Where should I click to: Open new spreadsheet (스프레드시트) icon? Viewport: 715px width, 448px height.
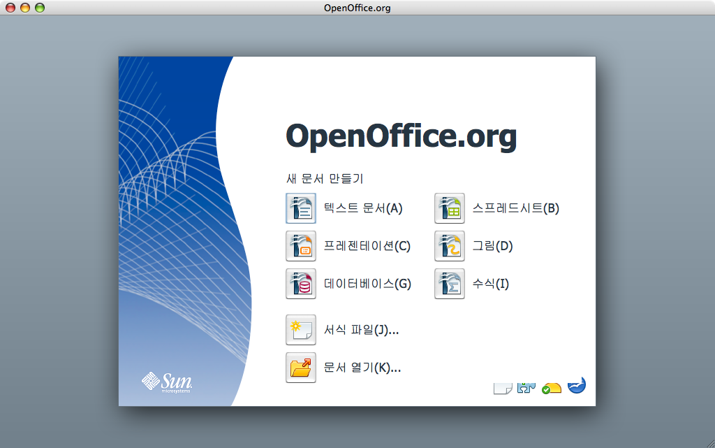tap(450, 208)
